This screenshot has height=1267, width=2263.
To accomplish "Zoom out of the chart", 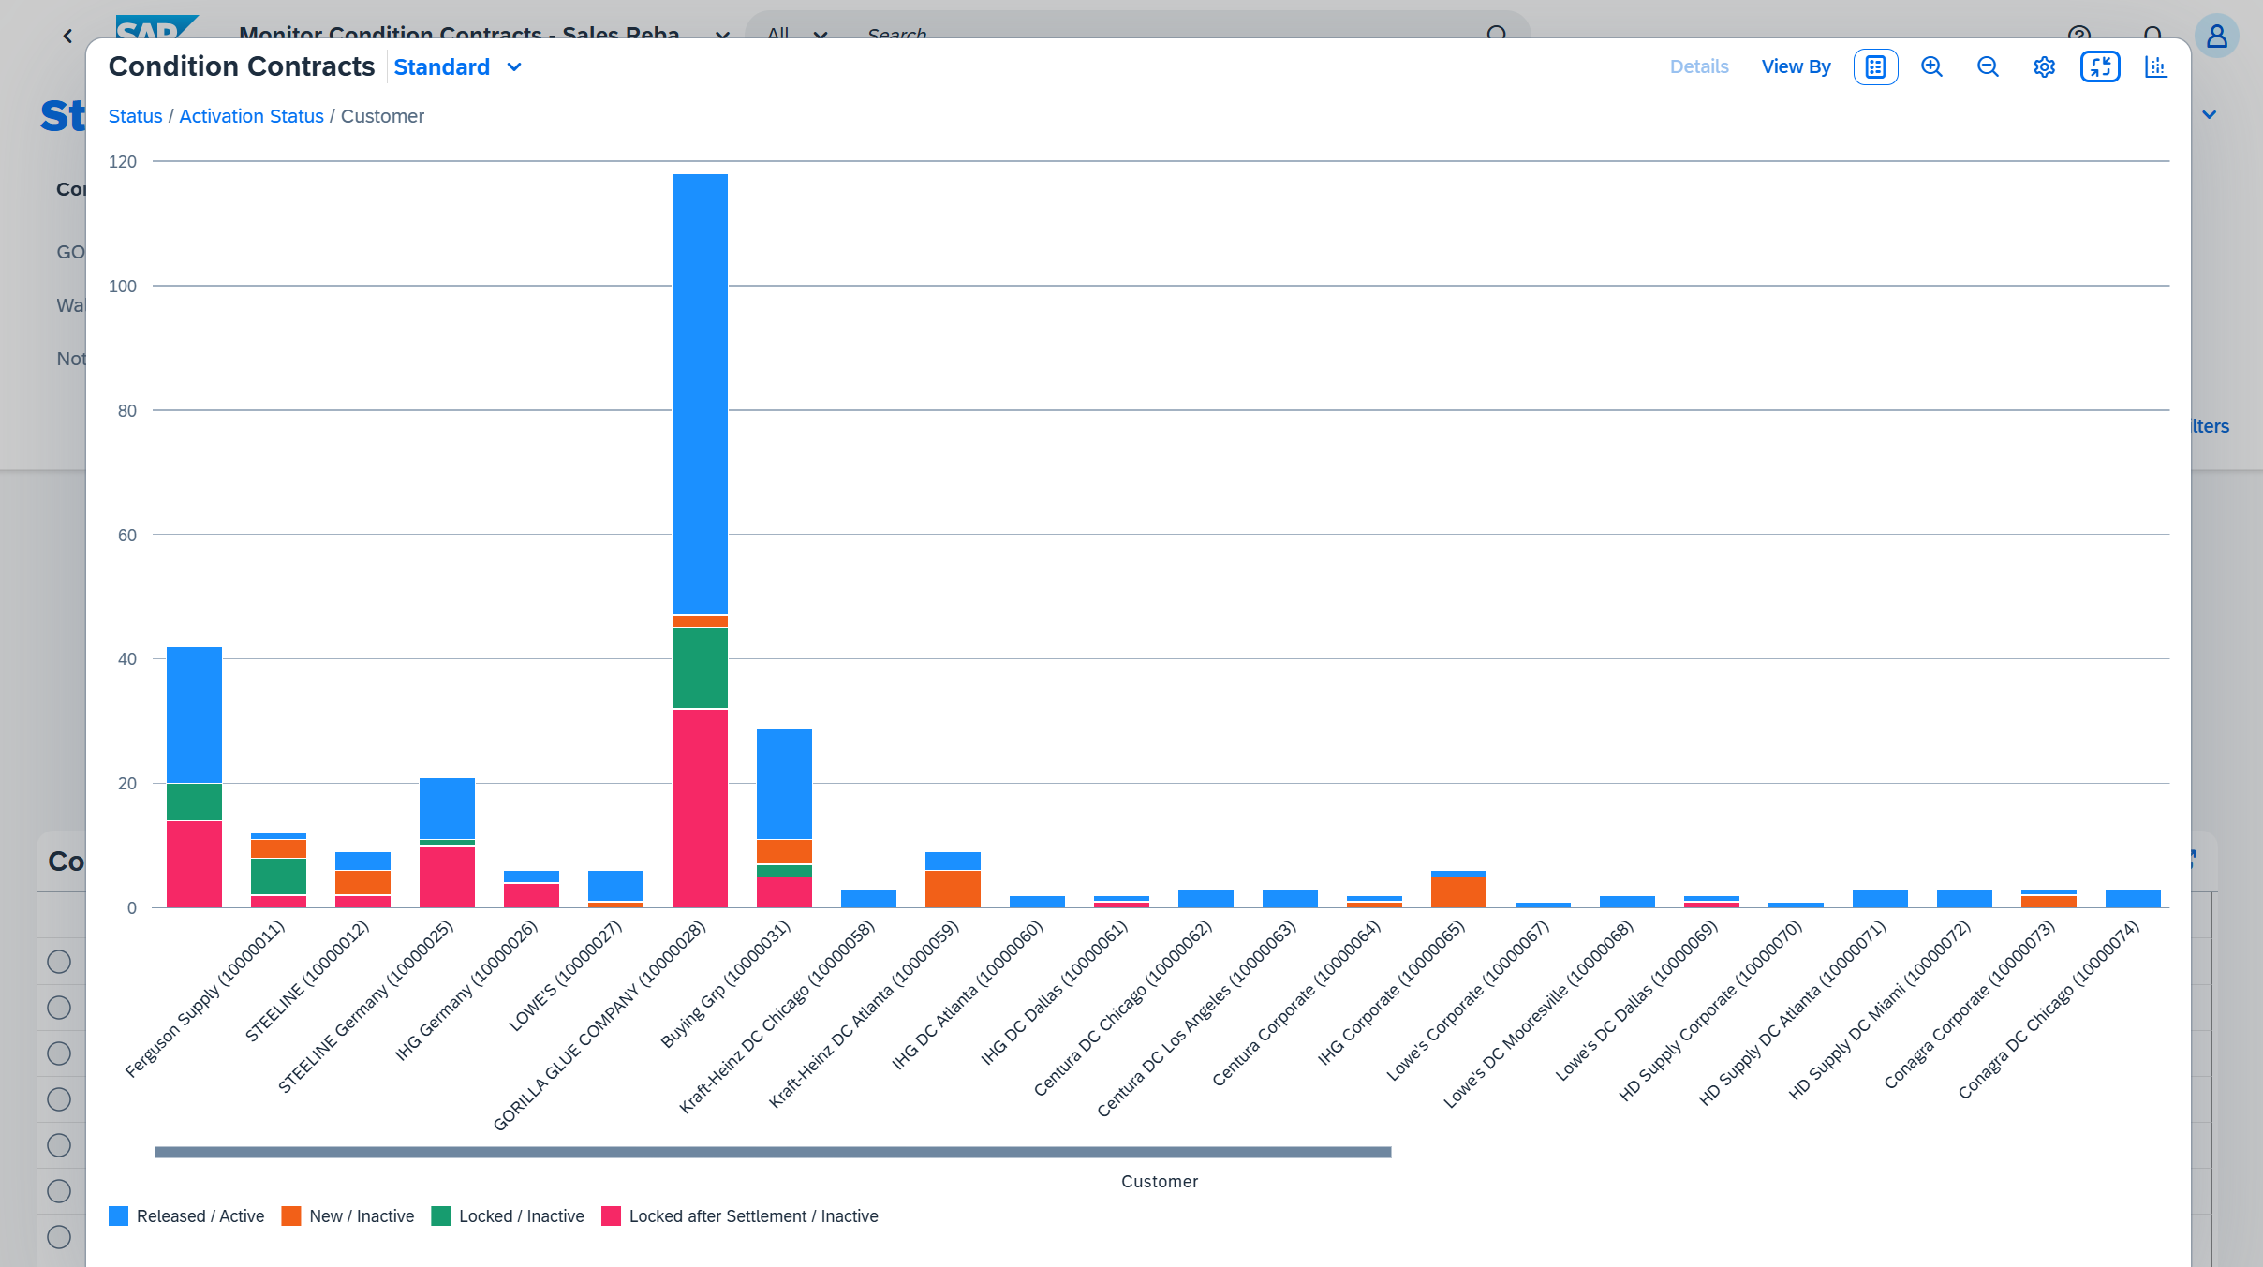I will (1988, 66).
